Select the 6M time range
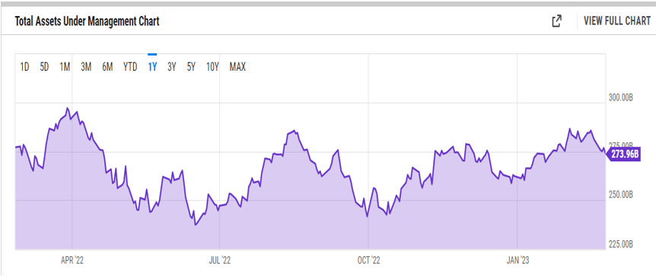Screen dimensions: 656x276 click(x=107, y=66)
